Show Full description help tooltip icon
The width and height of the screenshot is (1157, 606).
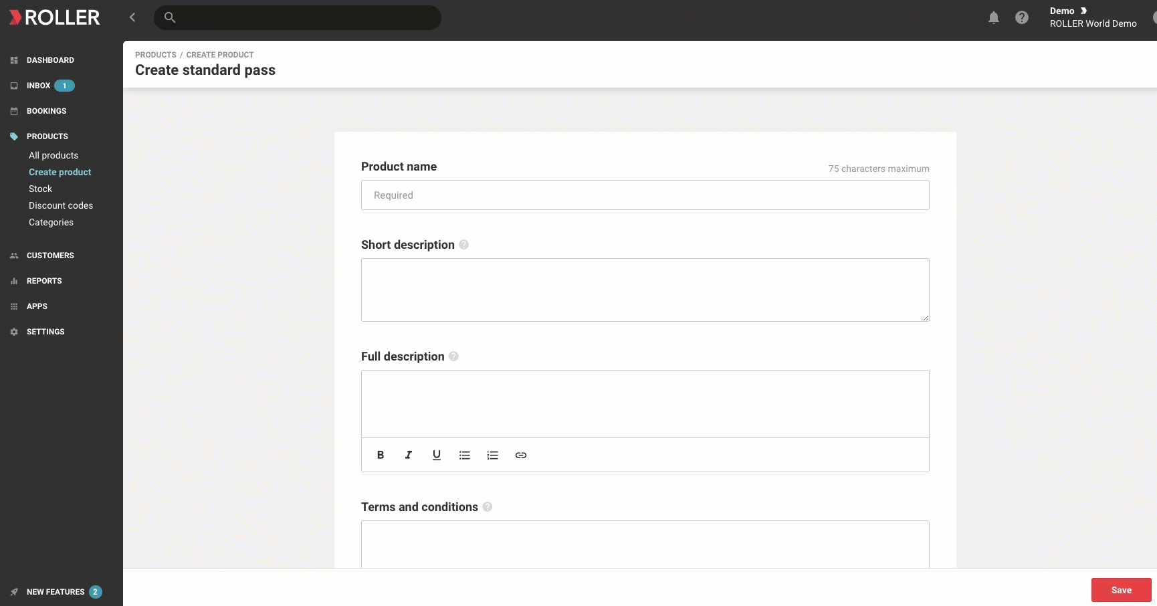453,357
